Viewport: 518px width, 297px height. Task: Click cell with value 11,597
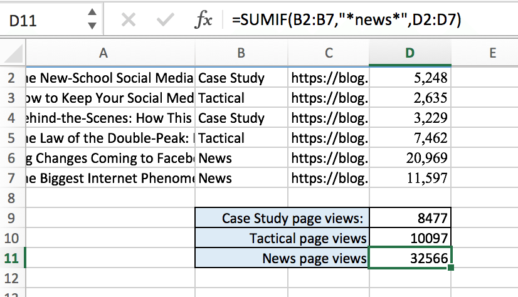coord(410,178)
